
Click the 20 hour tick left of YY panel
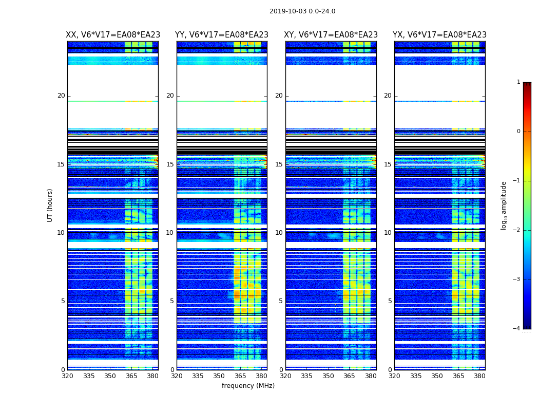pyautogui.click(x=169, y=96)
